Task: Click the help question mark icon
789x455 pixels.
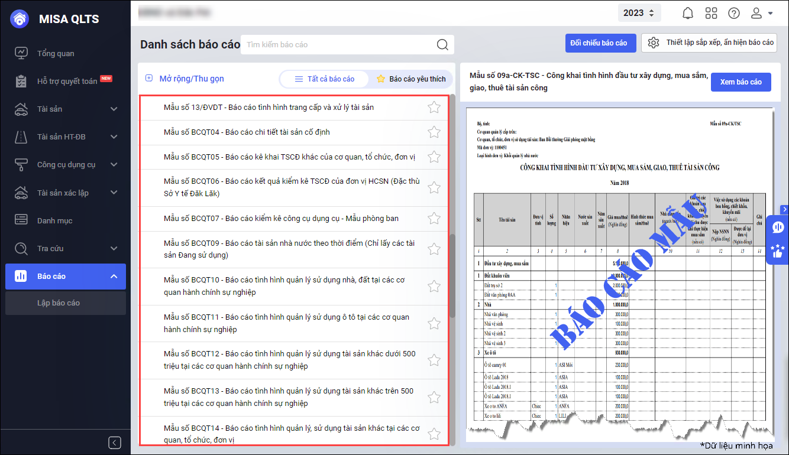Action: coord(734,13)
